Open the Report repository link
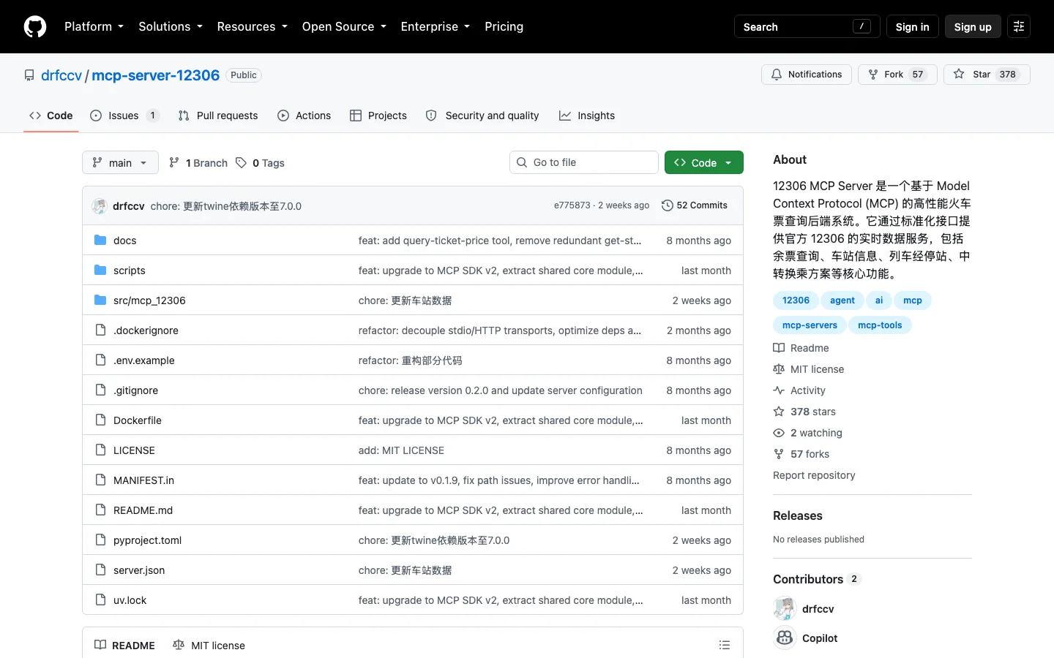This screenshot has width=1054, height=658. 814,475
